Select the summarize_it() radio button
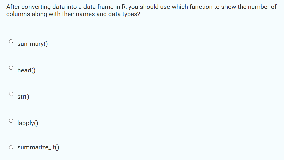Screen dimensions: 284x160 tap(11, 147)
